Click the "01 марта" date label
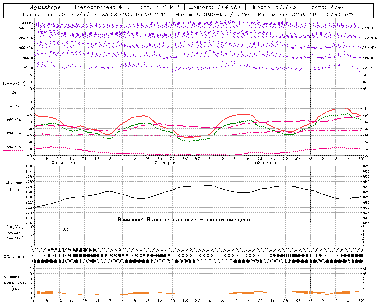The width and height of the screenshot is (378, 303). tap(165, 163)
